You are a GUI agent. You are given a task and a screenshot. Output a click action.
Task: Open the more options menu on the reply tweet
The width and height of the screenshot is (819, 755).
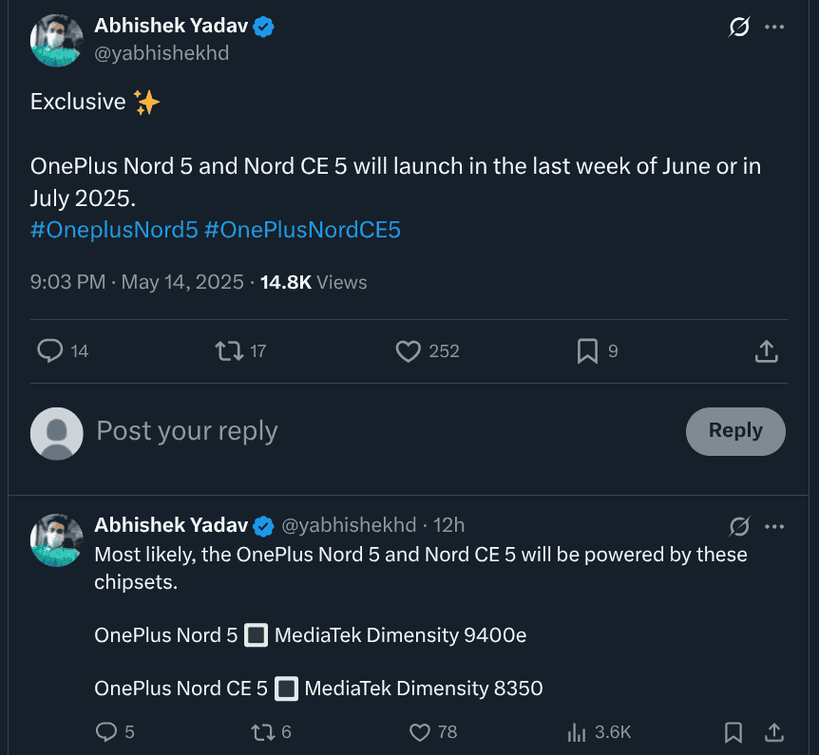click(x=775, y=526)
